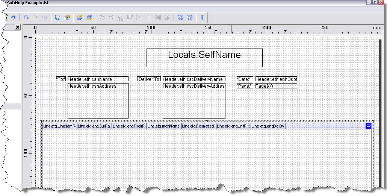387x196 pixels.
Task: Close the left side panel with X
Action: coord(18,27)
